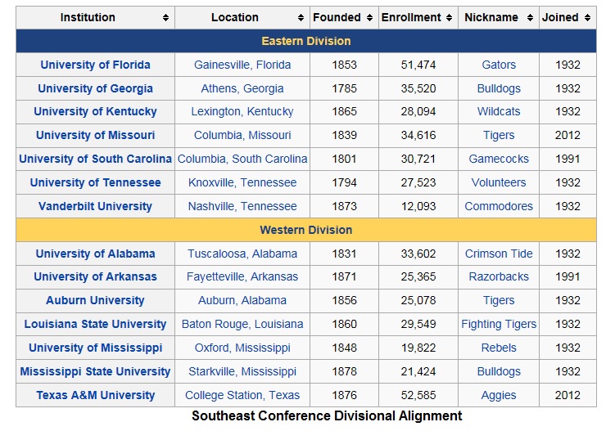Sort table by Nickname column arrows

531,18
